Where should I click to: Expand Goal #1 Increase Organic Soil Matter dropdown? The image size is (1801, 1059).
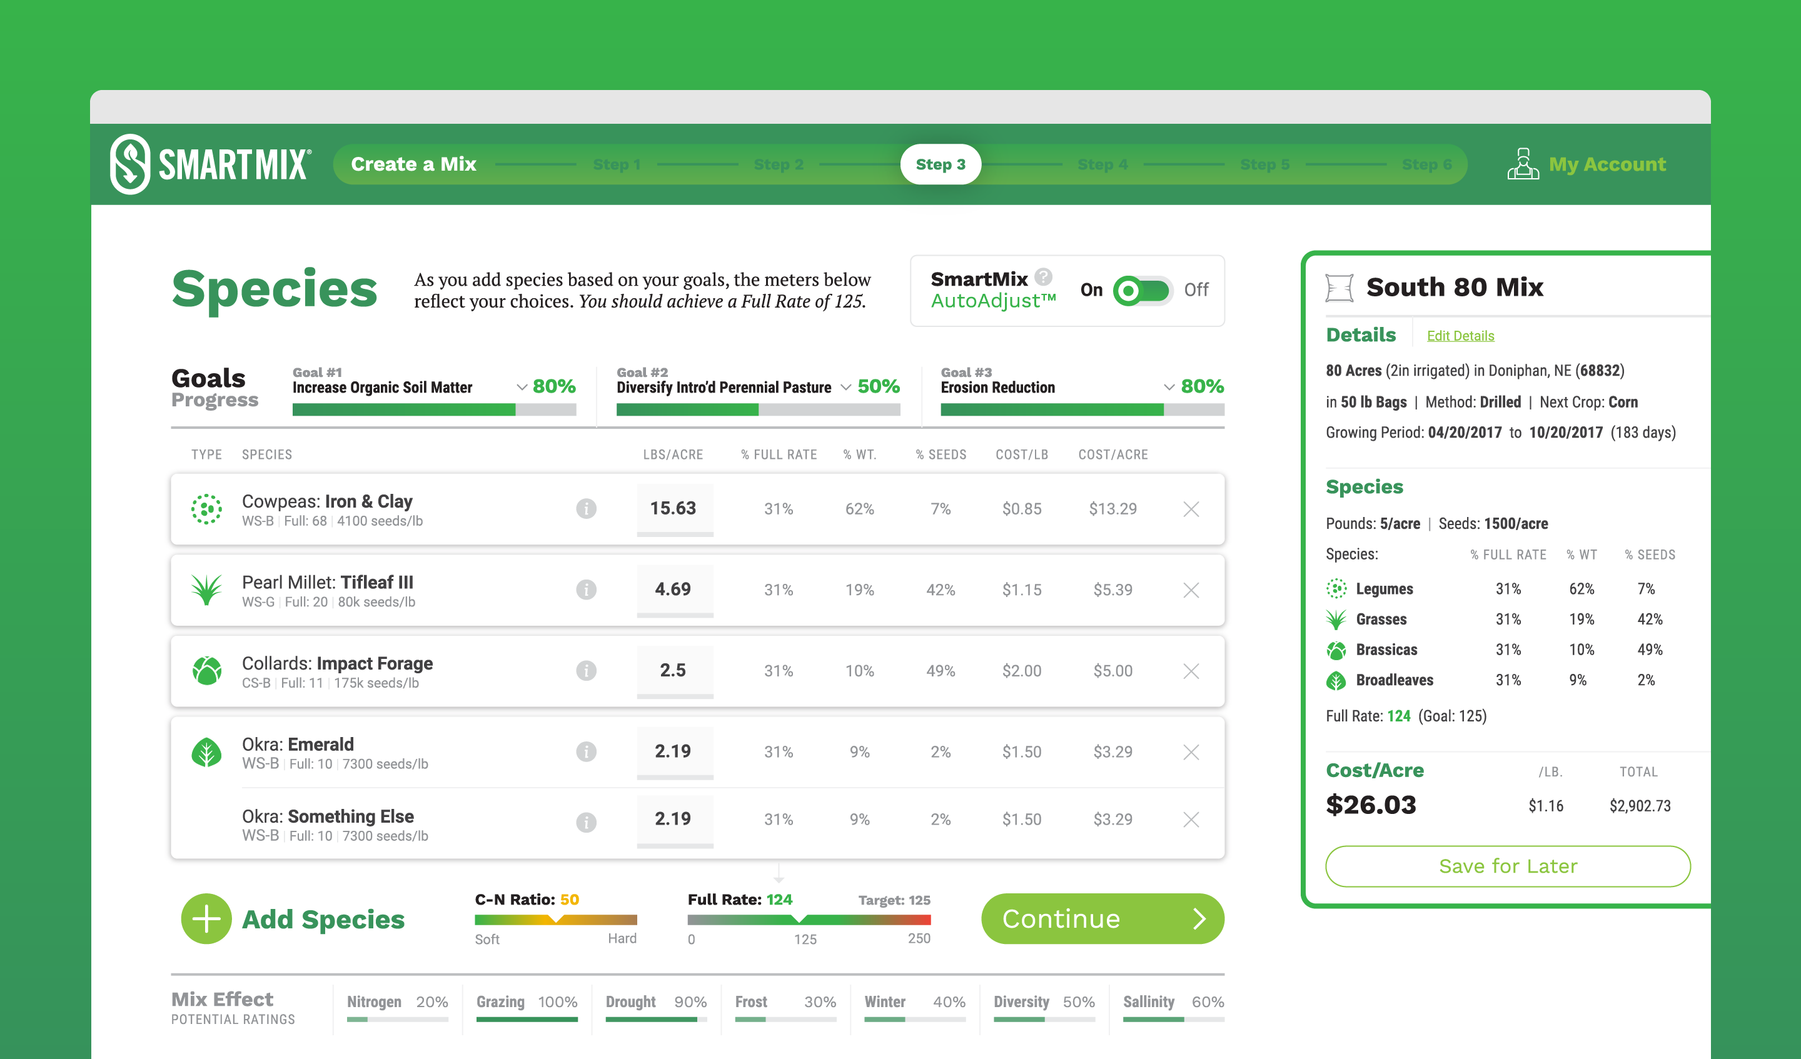coord(522,388)
